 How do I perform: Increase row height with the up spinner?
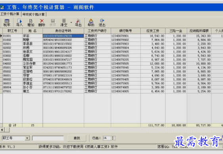tap(113, 137)
